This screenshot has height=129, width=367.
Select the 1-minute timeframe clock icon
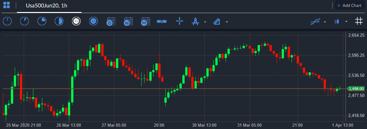pyautogui.click(x=7, y=21)
